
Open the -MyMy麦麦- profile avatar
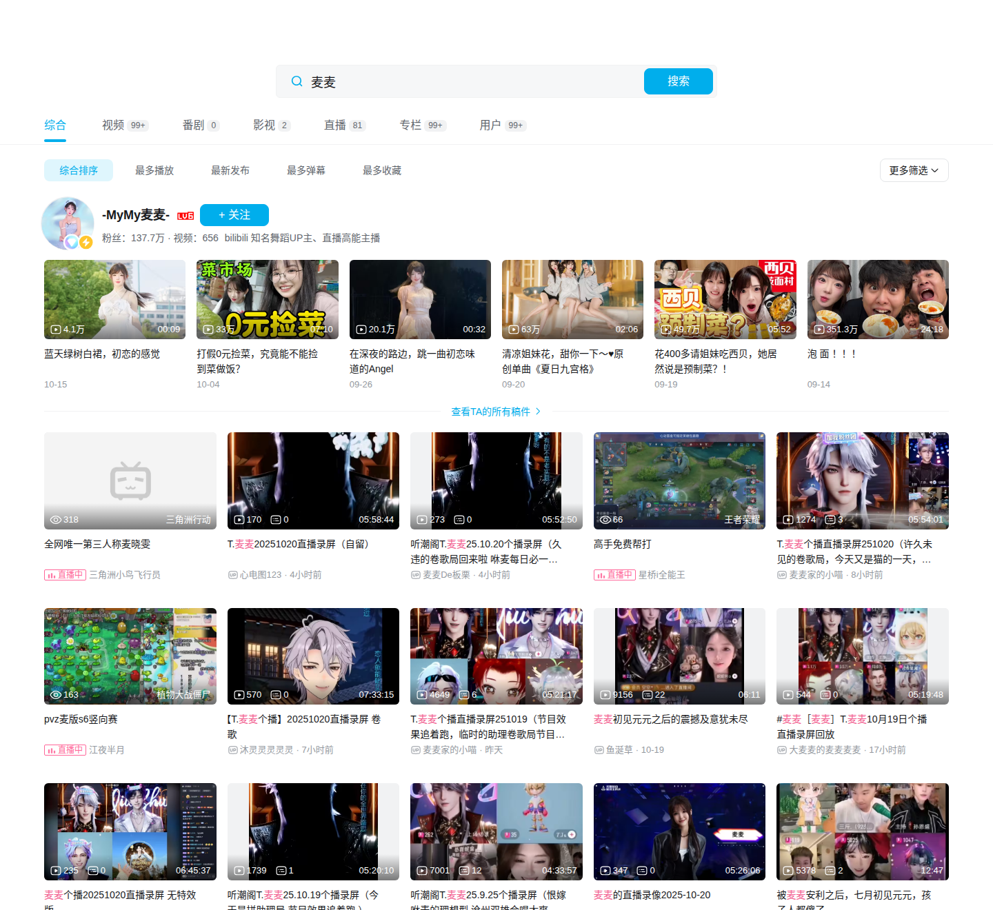(x=68, y=223)
